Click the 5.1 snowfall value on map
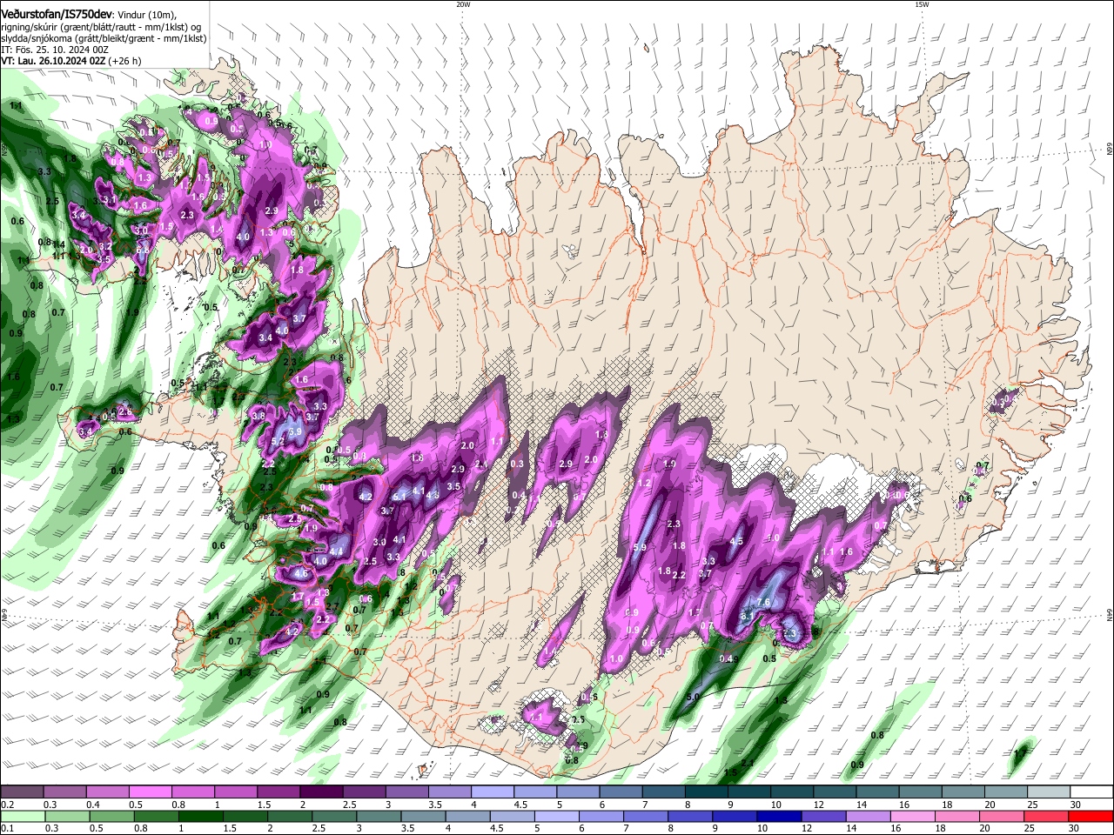This screenshot has width=1114, height=835. 400,497
